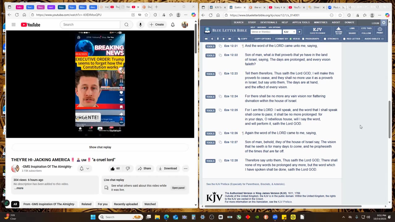This screenshot has height=222, width=395.
Task: Click the YouTube window vertical scrollbar
Action: [196, 39]
